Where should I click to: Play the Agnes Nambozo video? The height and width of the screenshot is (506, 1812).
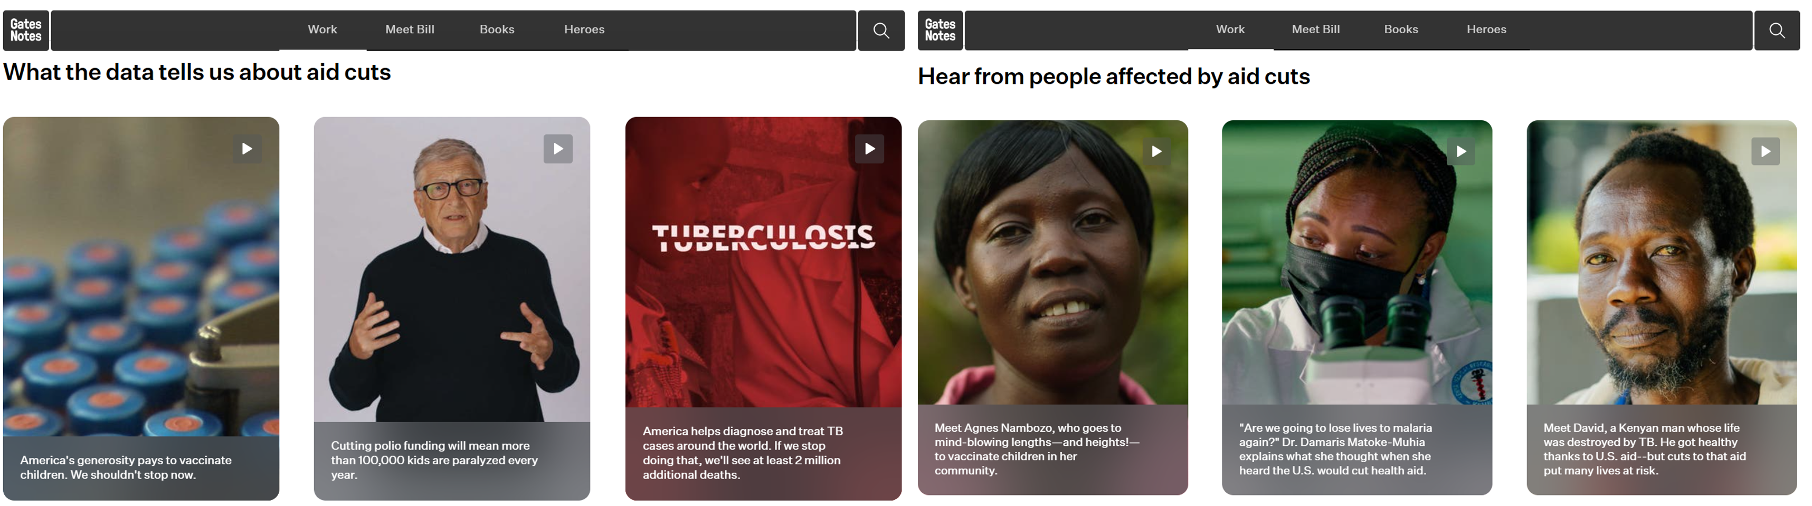(x=1156, y=152)
